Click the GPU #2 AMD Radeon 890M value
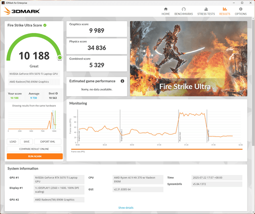 coord(59,200)
